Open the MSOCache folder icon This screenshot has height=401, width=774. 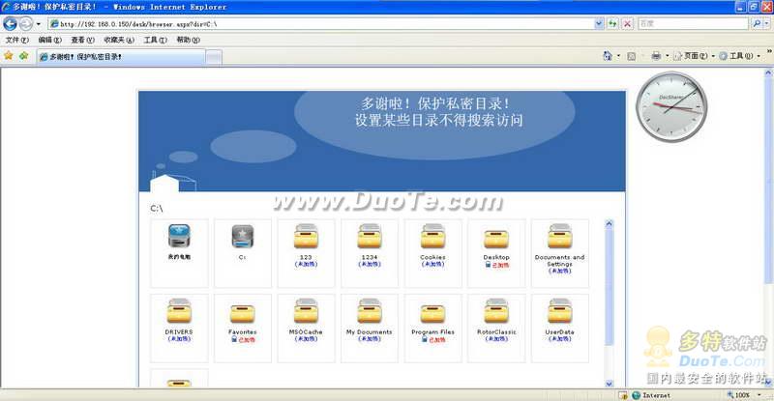pyautogui.click(x=306, y=312)
